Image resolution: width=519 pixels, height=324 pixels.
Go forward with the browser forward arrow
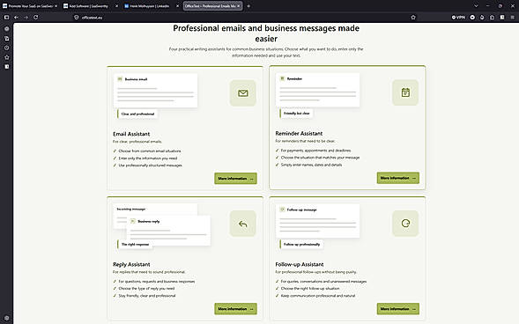26,18
